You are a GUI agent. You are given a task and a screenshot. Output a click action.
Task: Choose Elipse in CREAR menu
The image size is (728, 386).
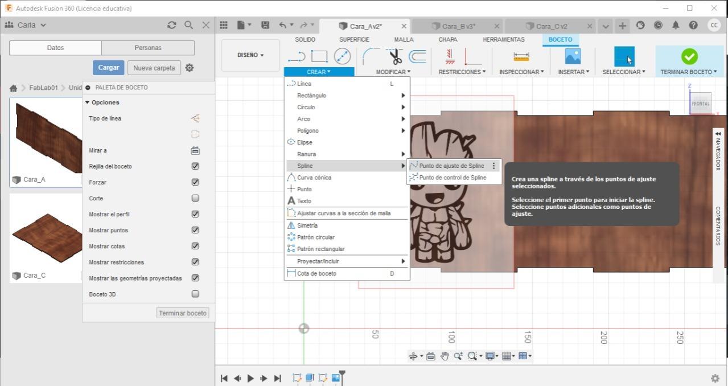(347, 142)
